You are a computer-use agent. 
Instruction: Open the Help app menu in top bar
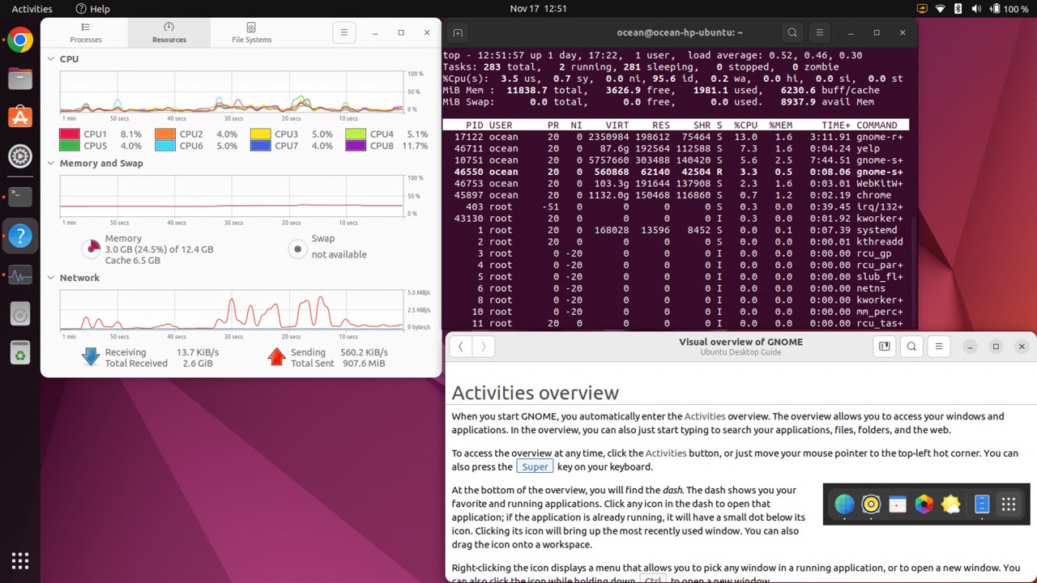tap(92, 9)
